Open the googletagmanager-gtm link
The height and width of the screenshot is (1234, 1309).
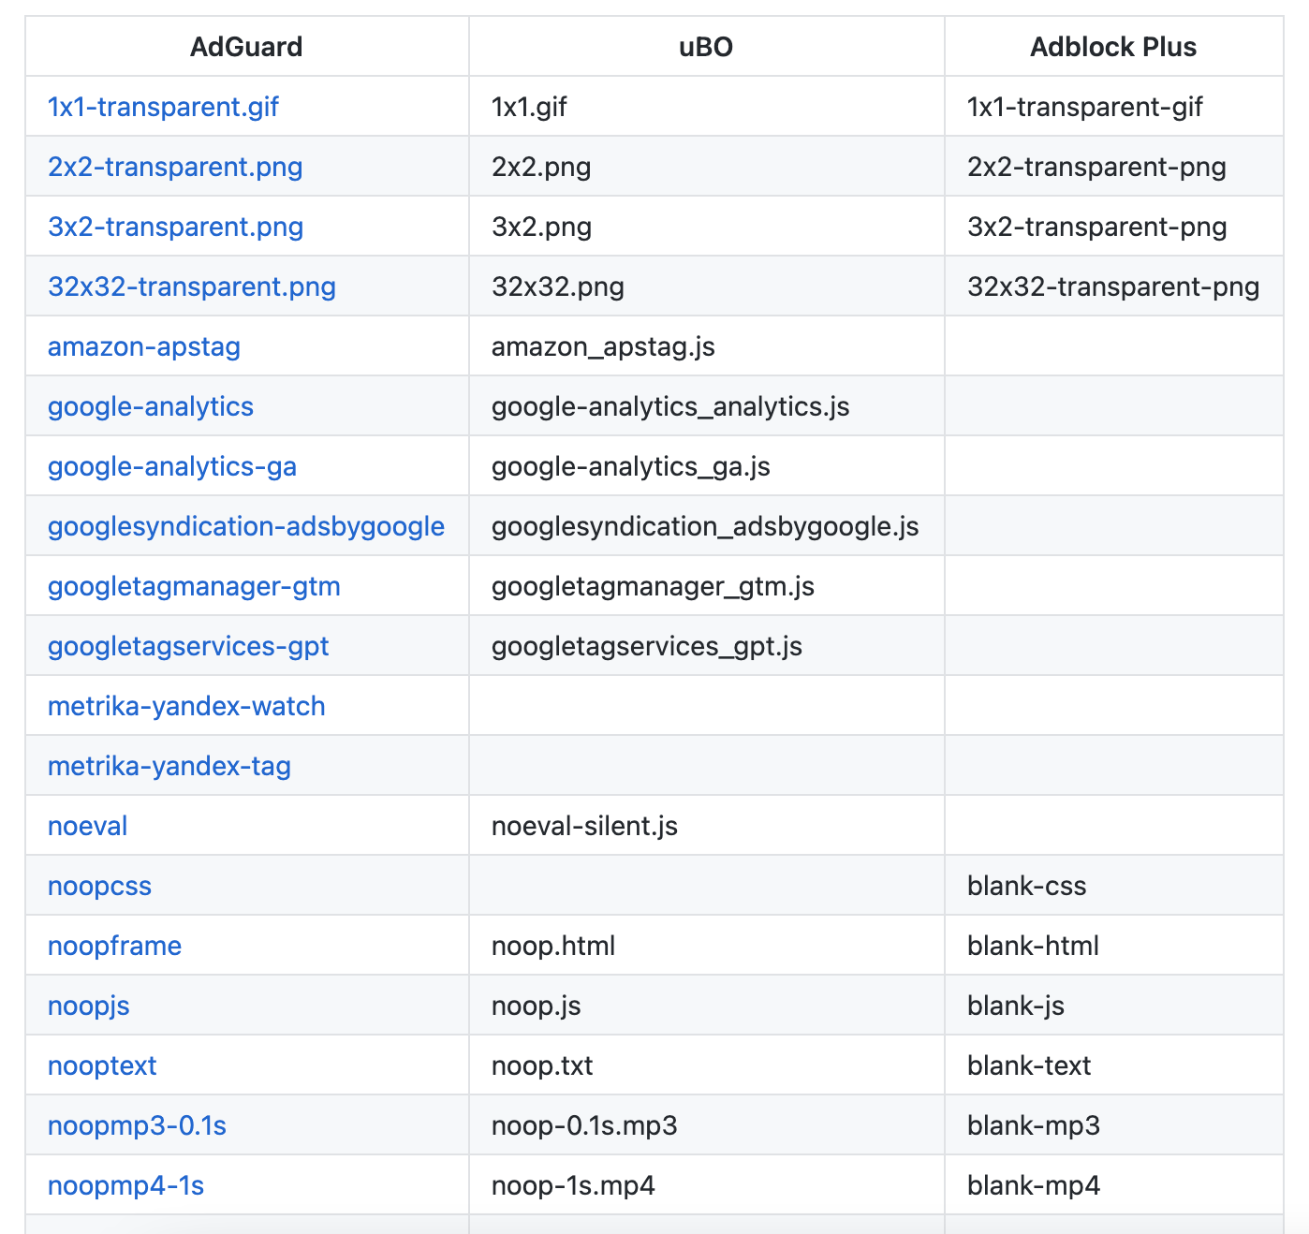click(x=195, y=586)
